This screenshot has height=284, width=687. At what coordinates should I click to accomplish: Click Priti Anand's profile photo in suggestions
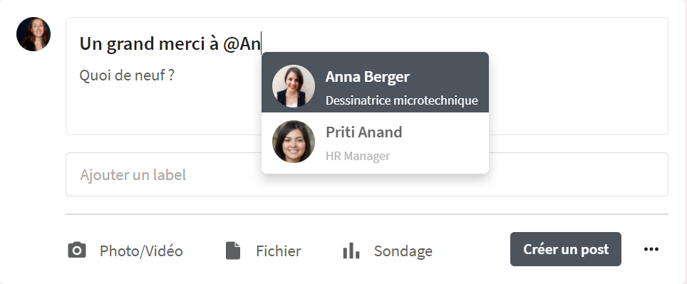[293, 142]
